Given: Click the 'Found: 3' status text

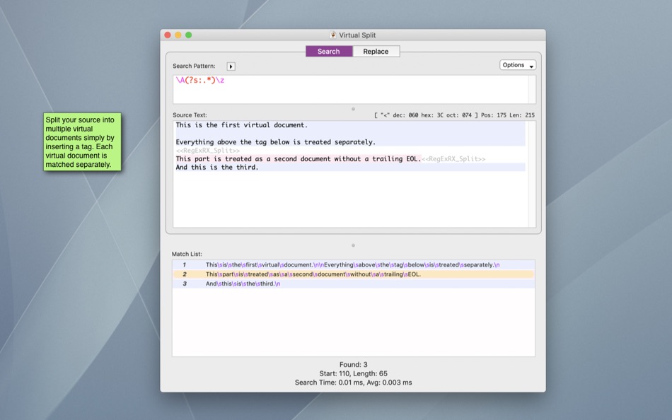Looking at the screenshot, I should click(353, 365).
